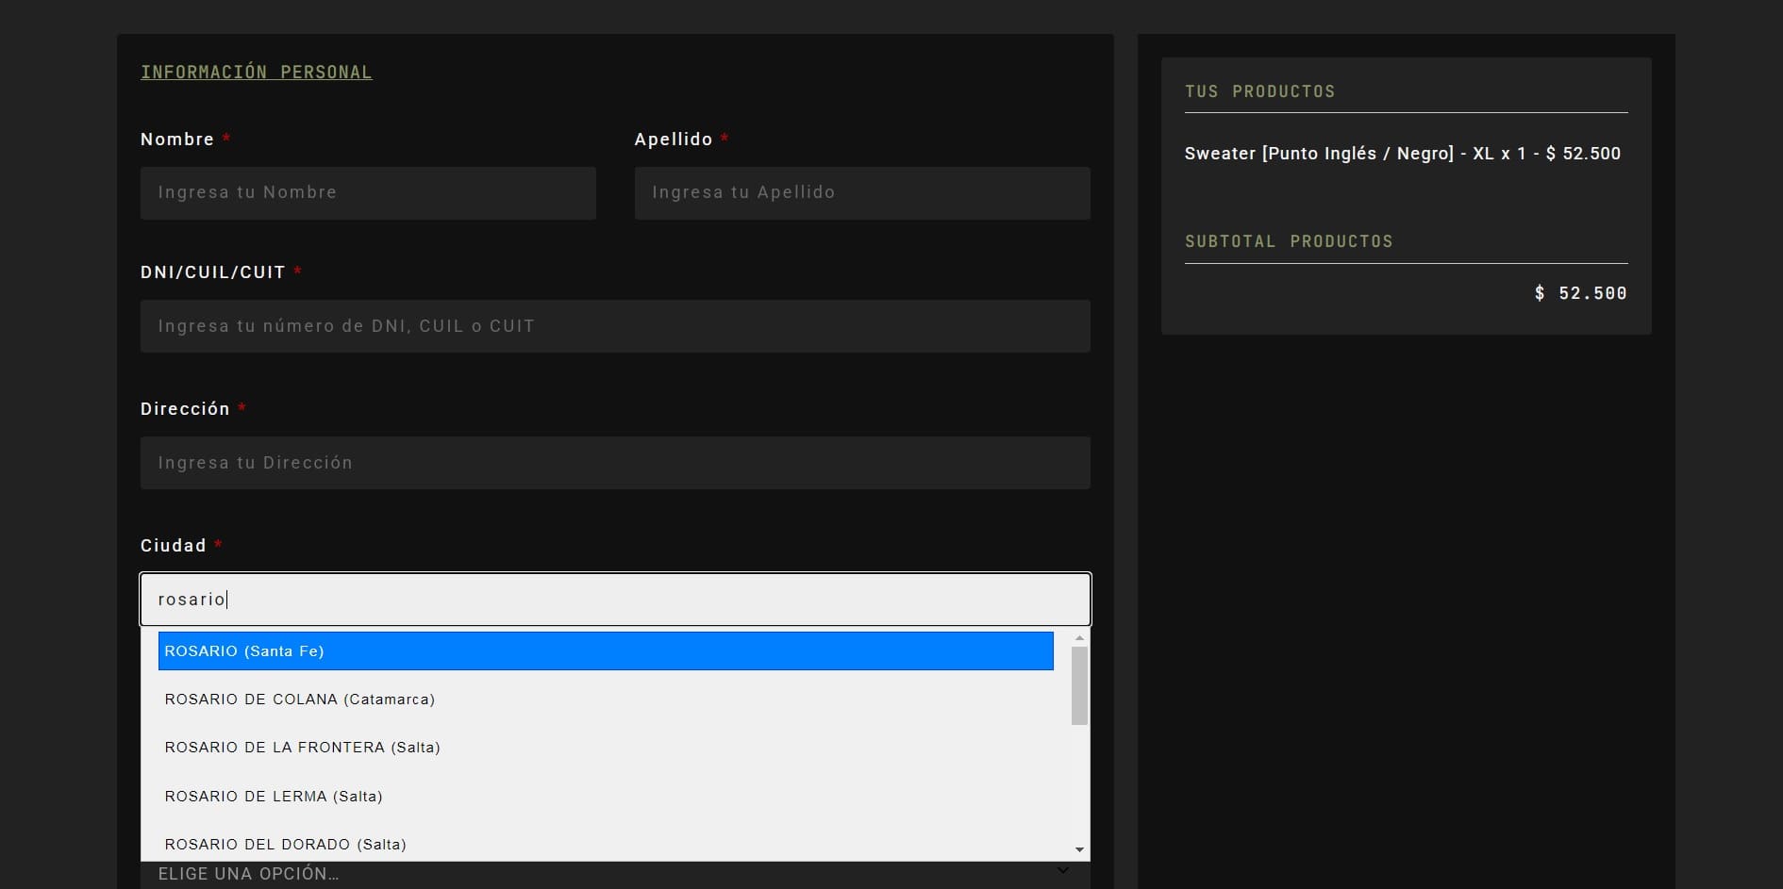Click the Nombre input field
The image size is (1783, 889).
coord(368,193)
